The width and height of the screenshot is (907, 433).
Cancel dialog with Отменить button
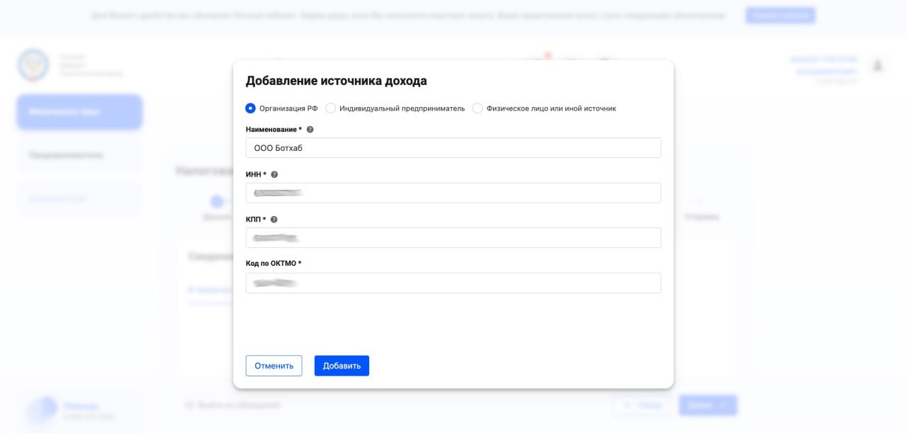274,366
